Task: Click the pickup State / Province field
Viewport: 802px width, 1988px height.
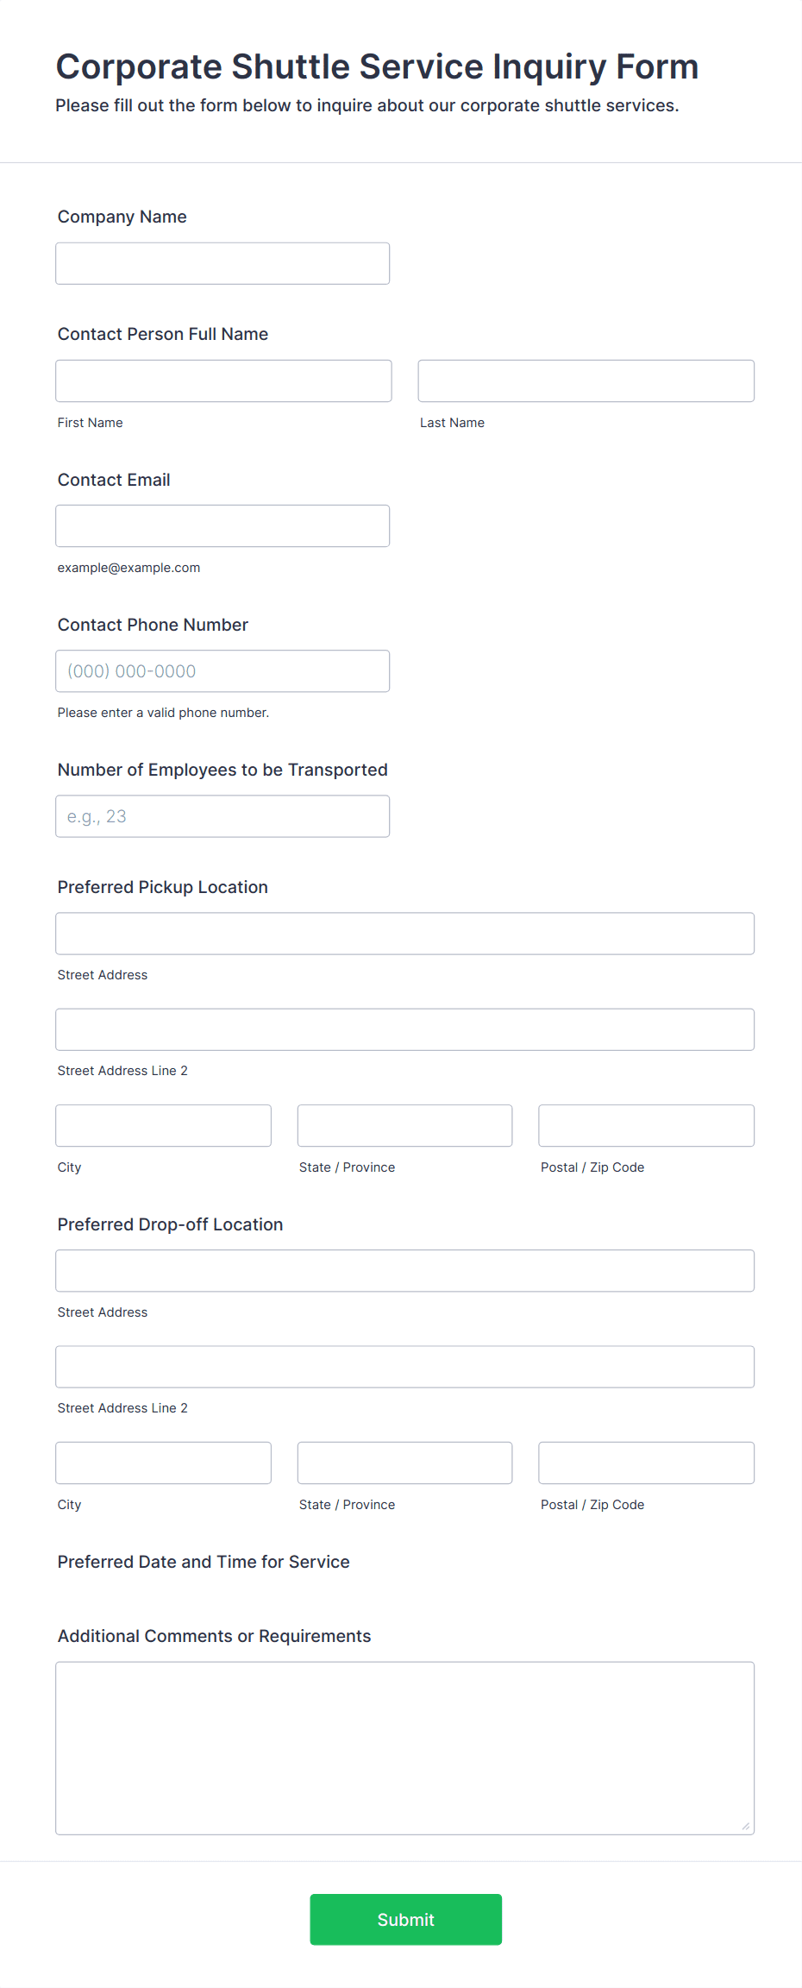Action: coord(405,1125)
